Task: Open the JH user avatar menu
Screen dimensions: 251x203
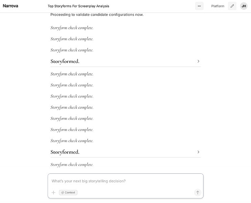Action: click(244, 6)
